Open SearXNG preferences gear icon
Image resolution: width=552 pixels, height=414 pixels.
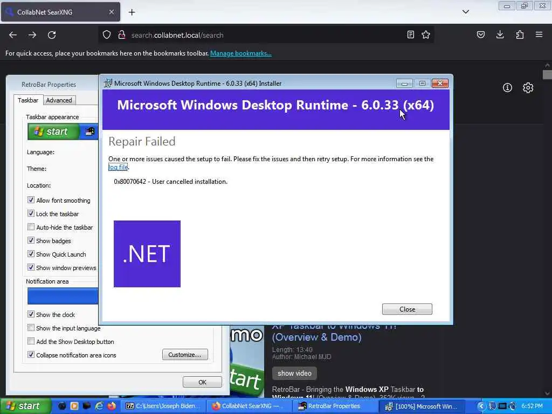[528, 88]
